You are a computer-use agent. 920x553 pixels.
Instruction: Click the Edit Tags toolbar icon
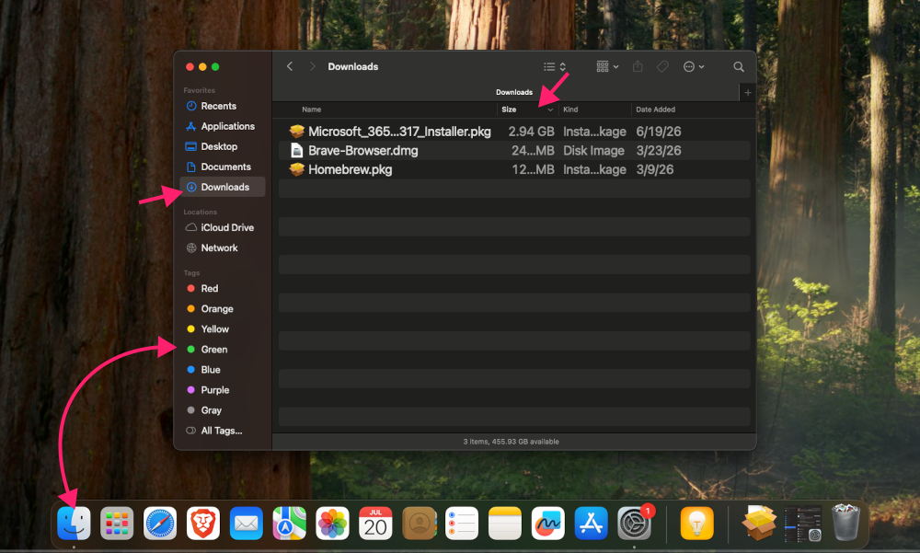point(662,66)
